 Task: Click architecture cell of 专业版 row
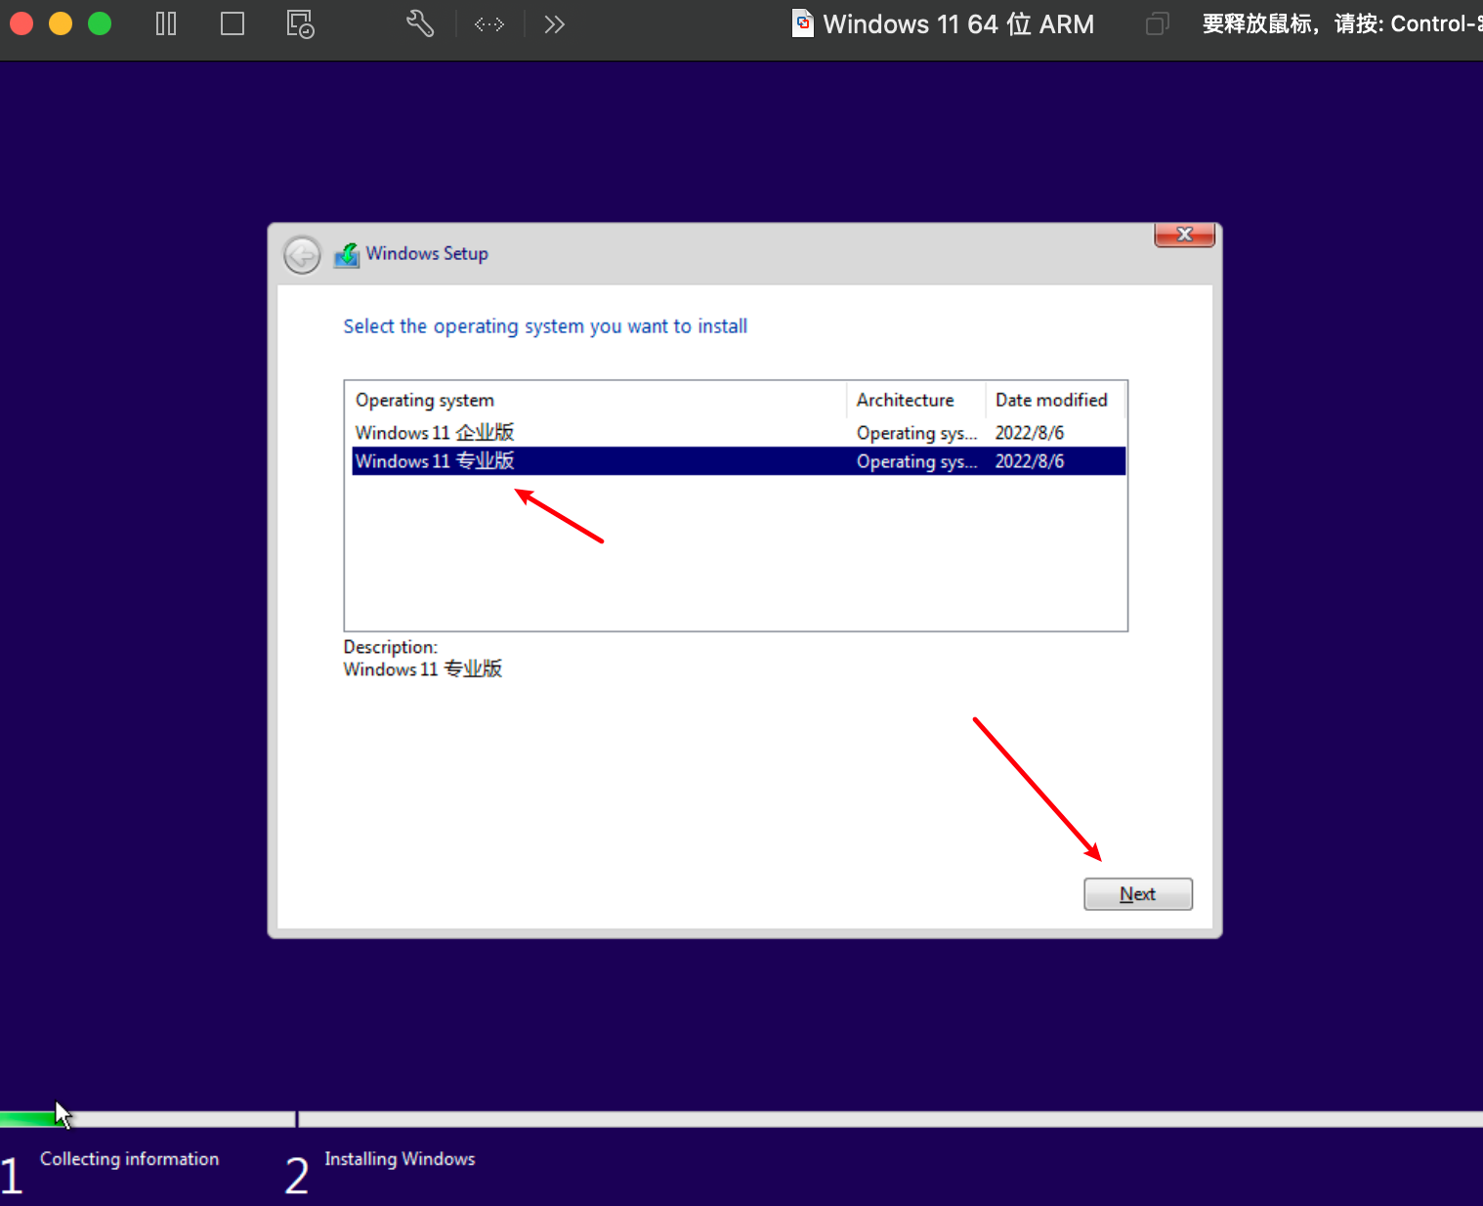tap(916, 461)
